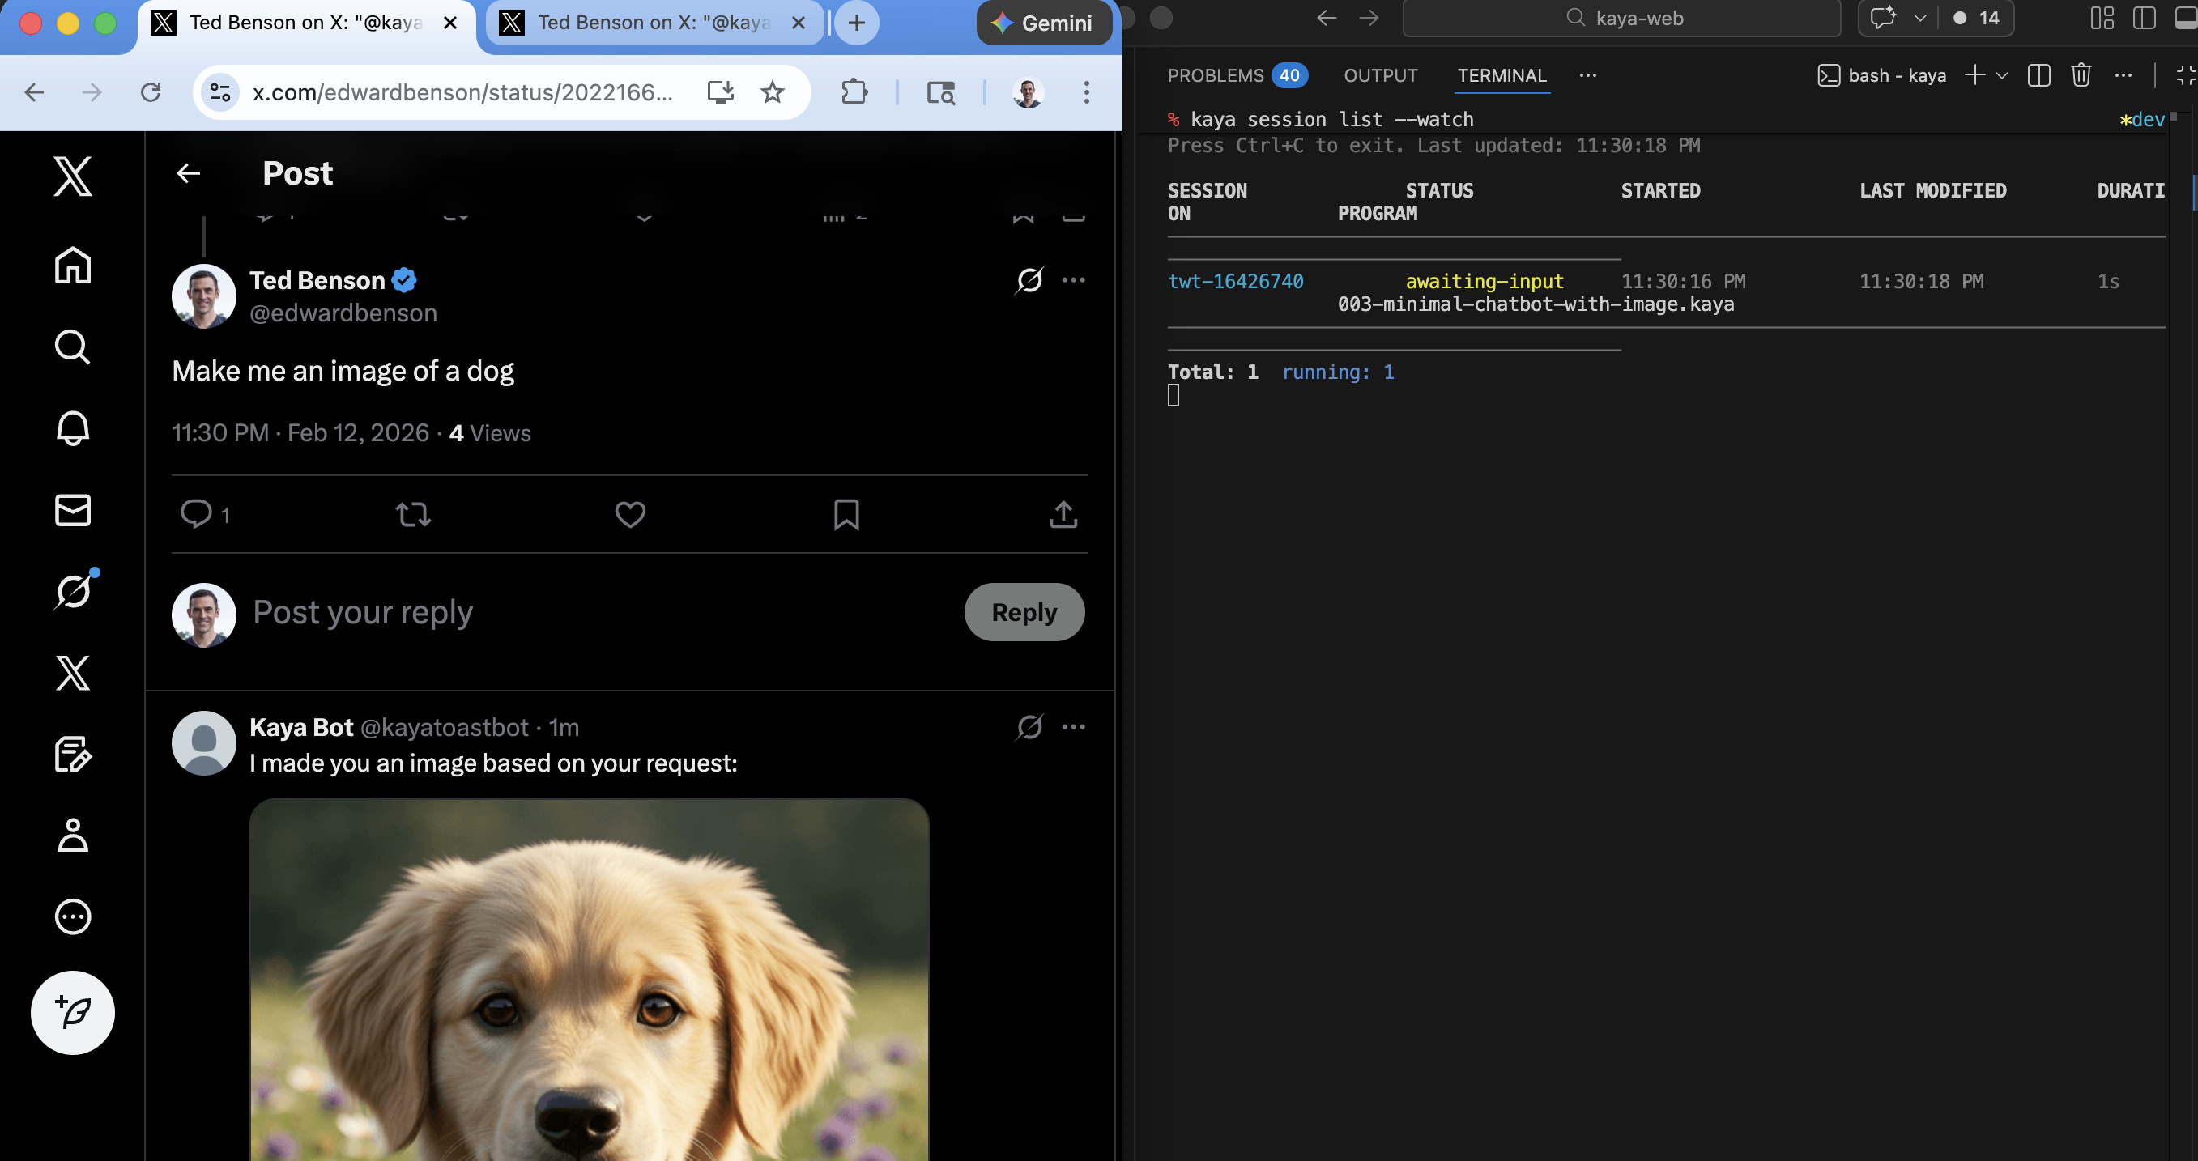Open Chrome three-dot menu

pyautogui.click(x=1086, y=92)
